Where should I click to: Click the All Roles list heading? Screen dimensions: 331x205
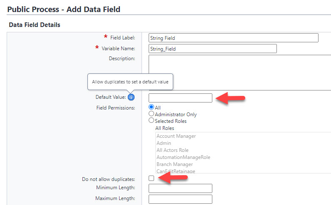[164, 128]
